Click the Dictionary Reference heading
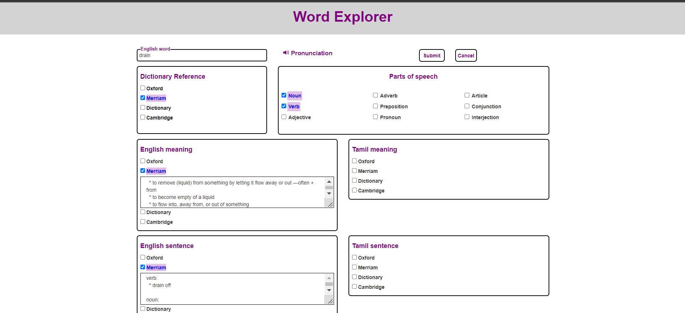Image resolution: width=685 pixels, height=313 pixels. (173, 77)
